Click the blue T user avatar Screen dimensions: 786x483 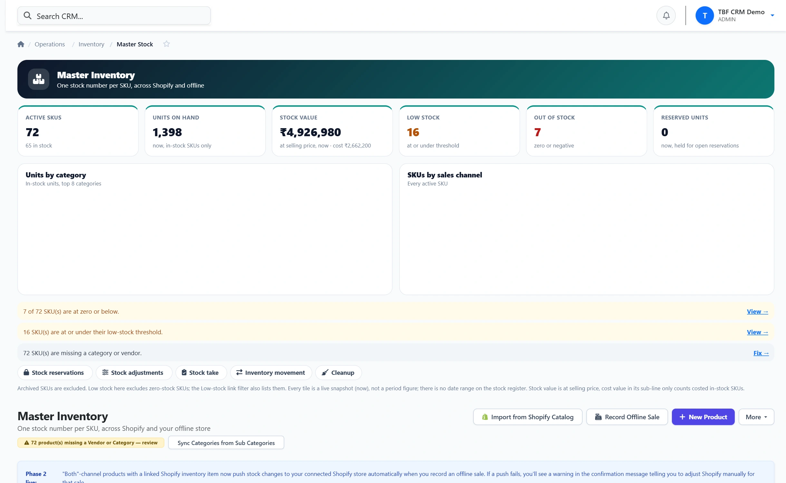704,15
